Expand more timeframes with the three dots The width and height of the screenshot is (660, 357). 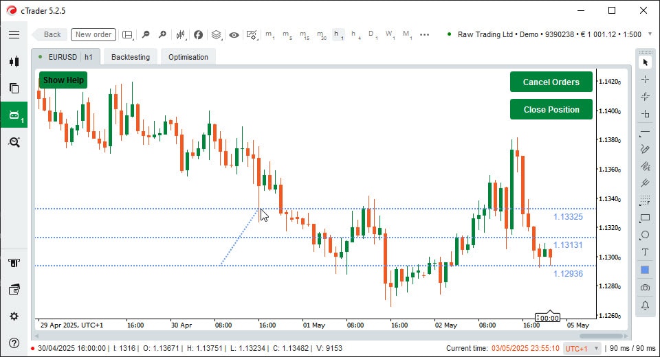pyautogui.click(x=424, y=34)
